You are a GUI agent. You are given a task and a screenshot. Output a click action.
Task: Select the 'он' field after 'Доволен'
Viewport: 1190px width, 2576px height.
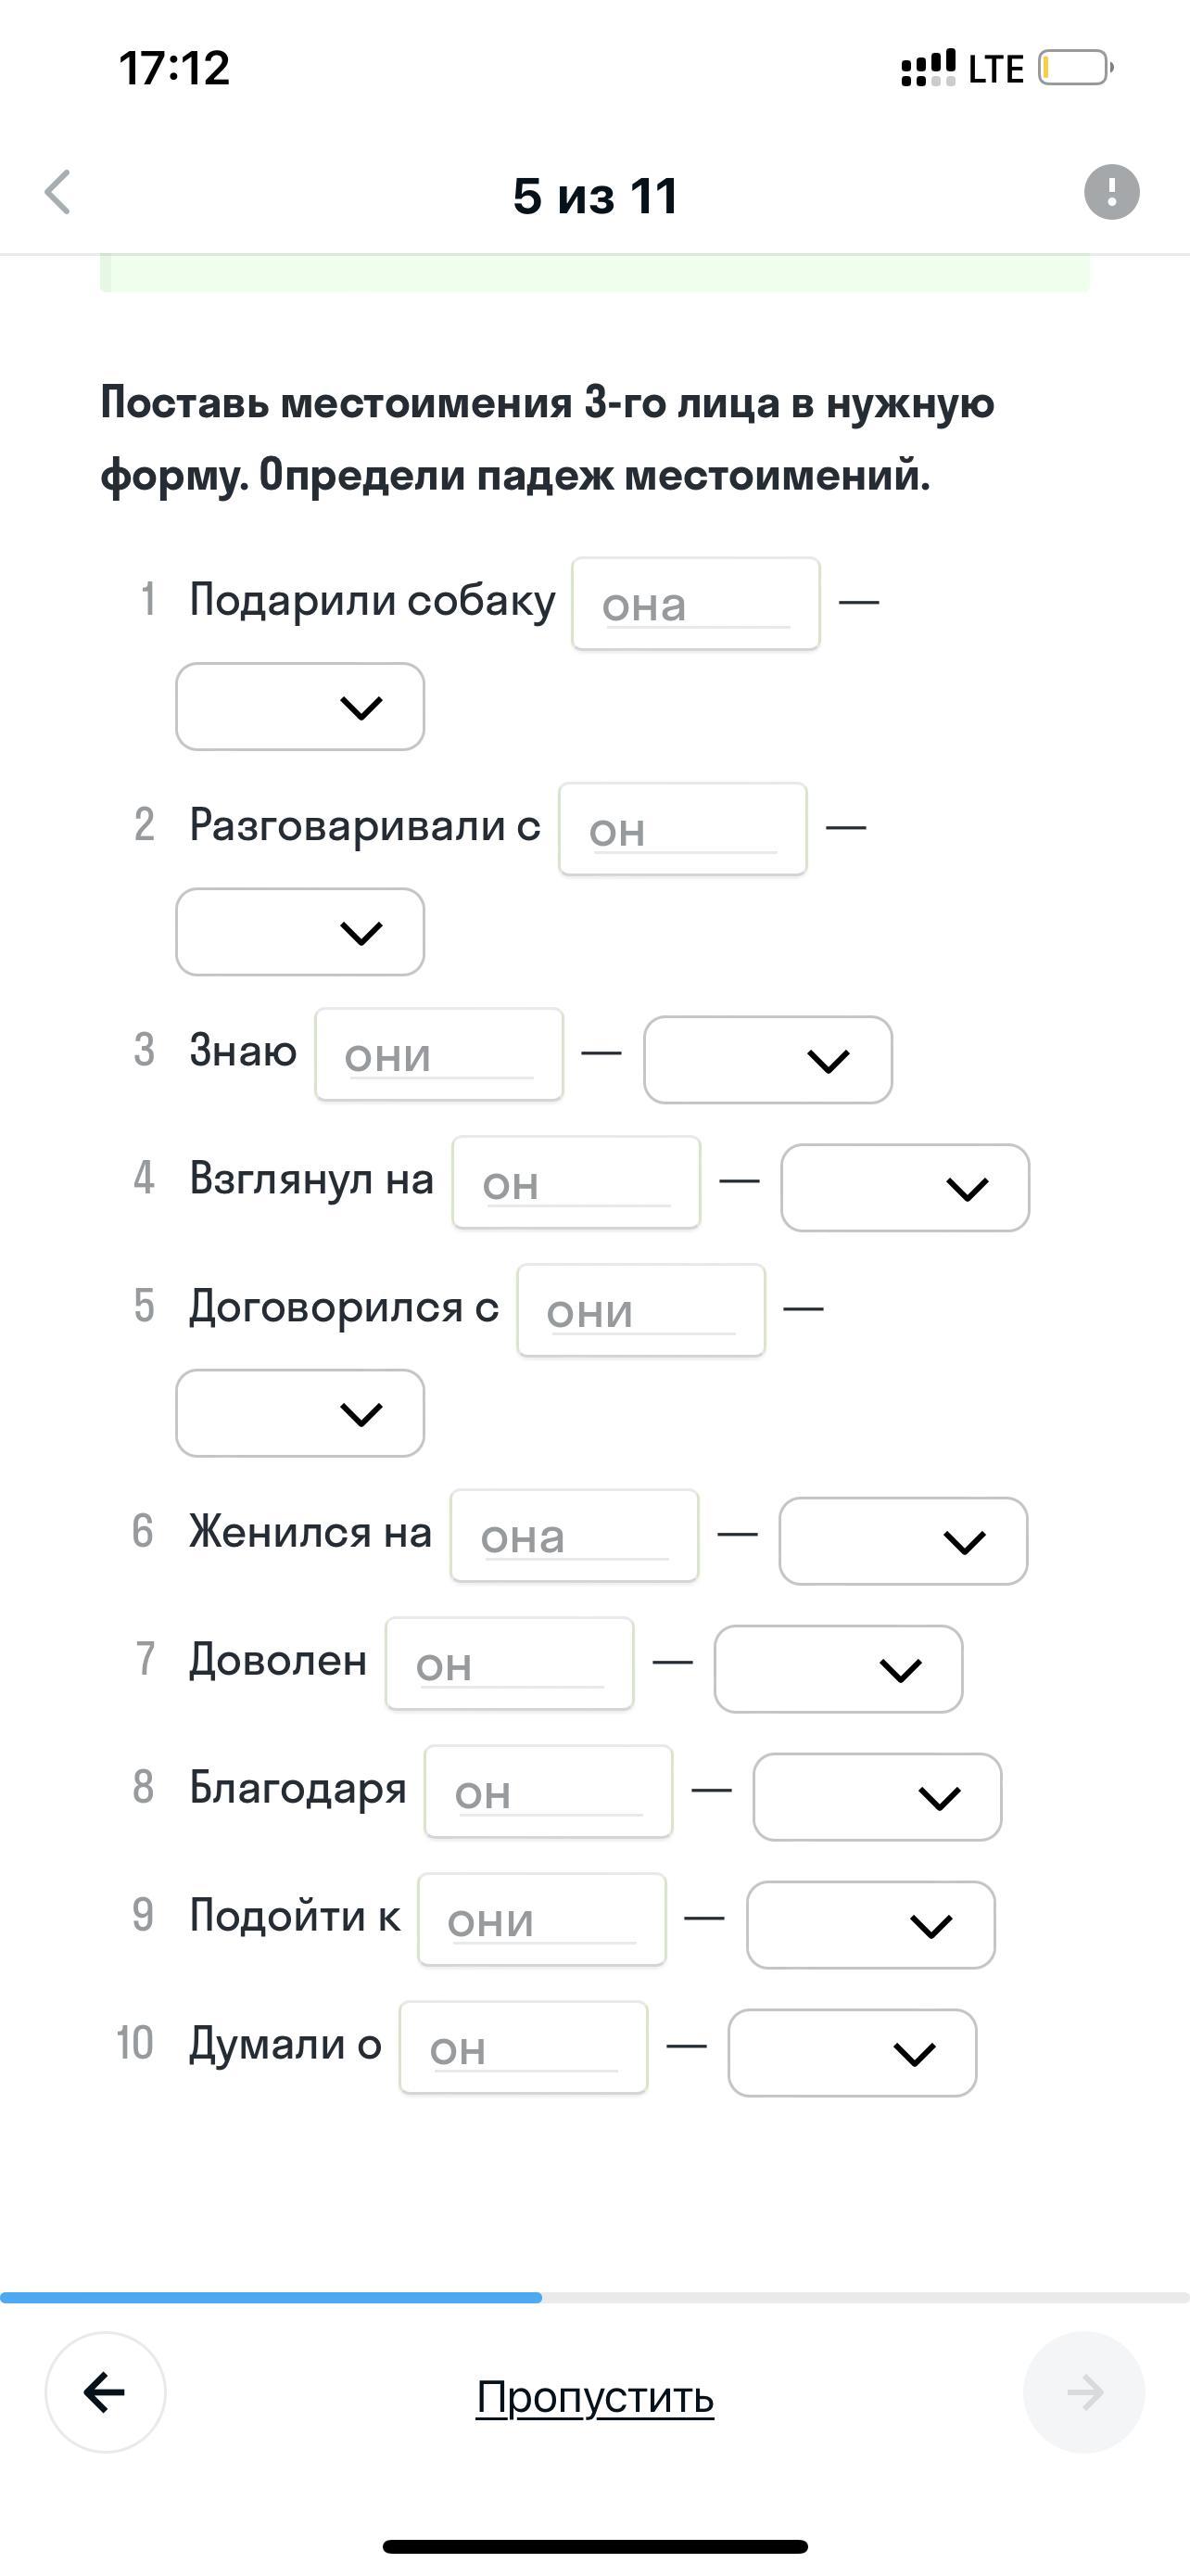[x=510, y=1664]
